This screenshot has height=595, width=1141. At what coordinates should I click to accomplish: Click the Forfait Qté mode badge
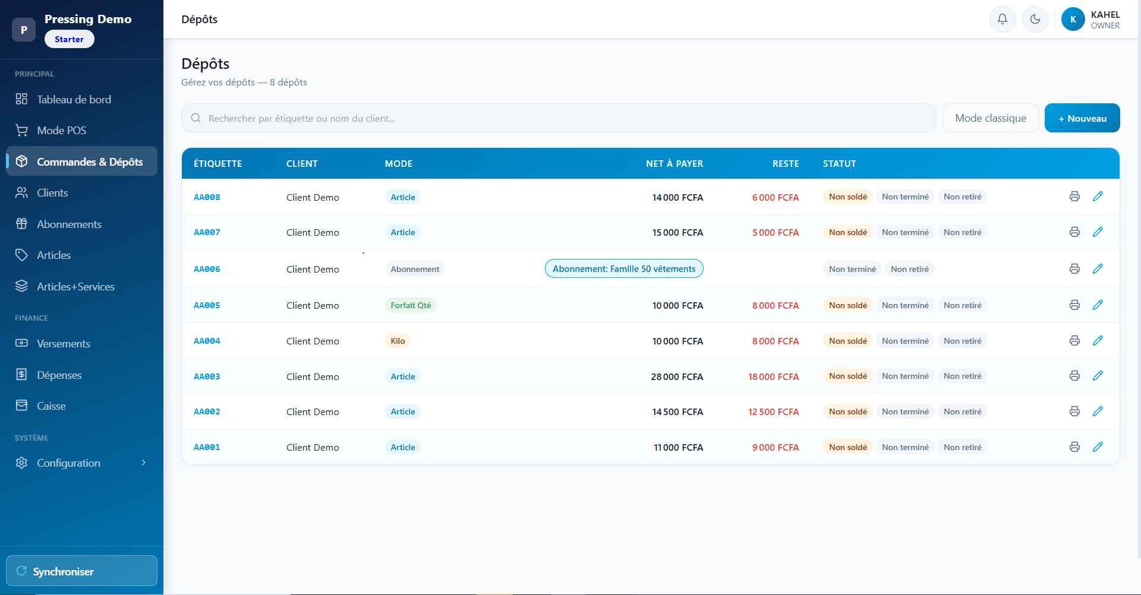[411, 305]
